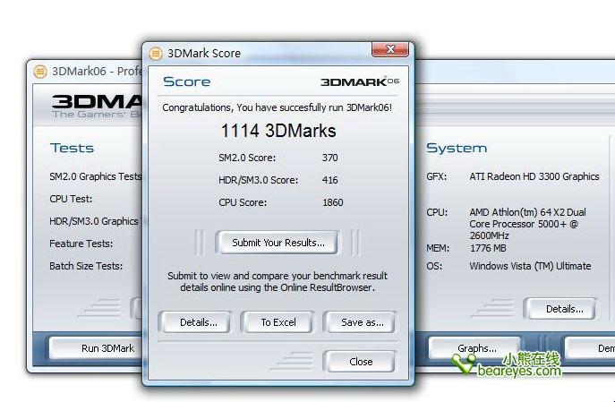Select the 1114 3DMarks score text

(278, 131)
